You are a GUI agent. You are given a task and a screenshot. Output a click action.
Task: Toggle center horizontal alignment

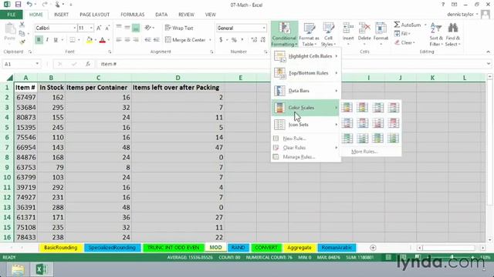(127, 40)
